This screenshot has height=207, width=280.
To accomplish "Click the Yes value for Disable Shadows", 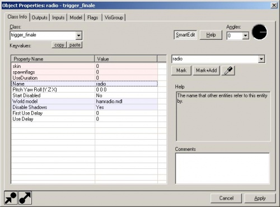I will pos(126,107).
